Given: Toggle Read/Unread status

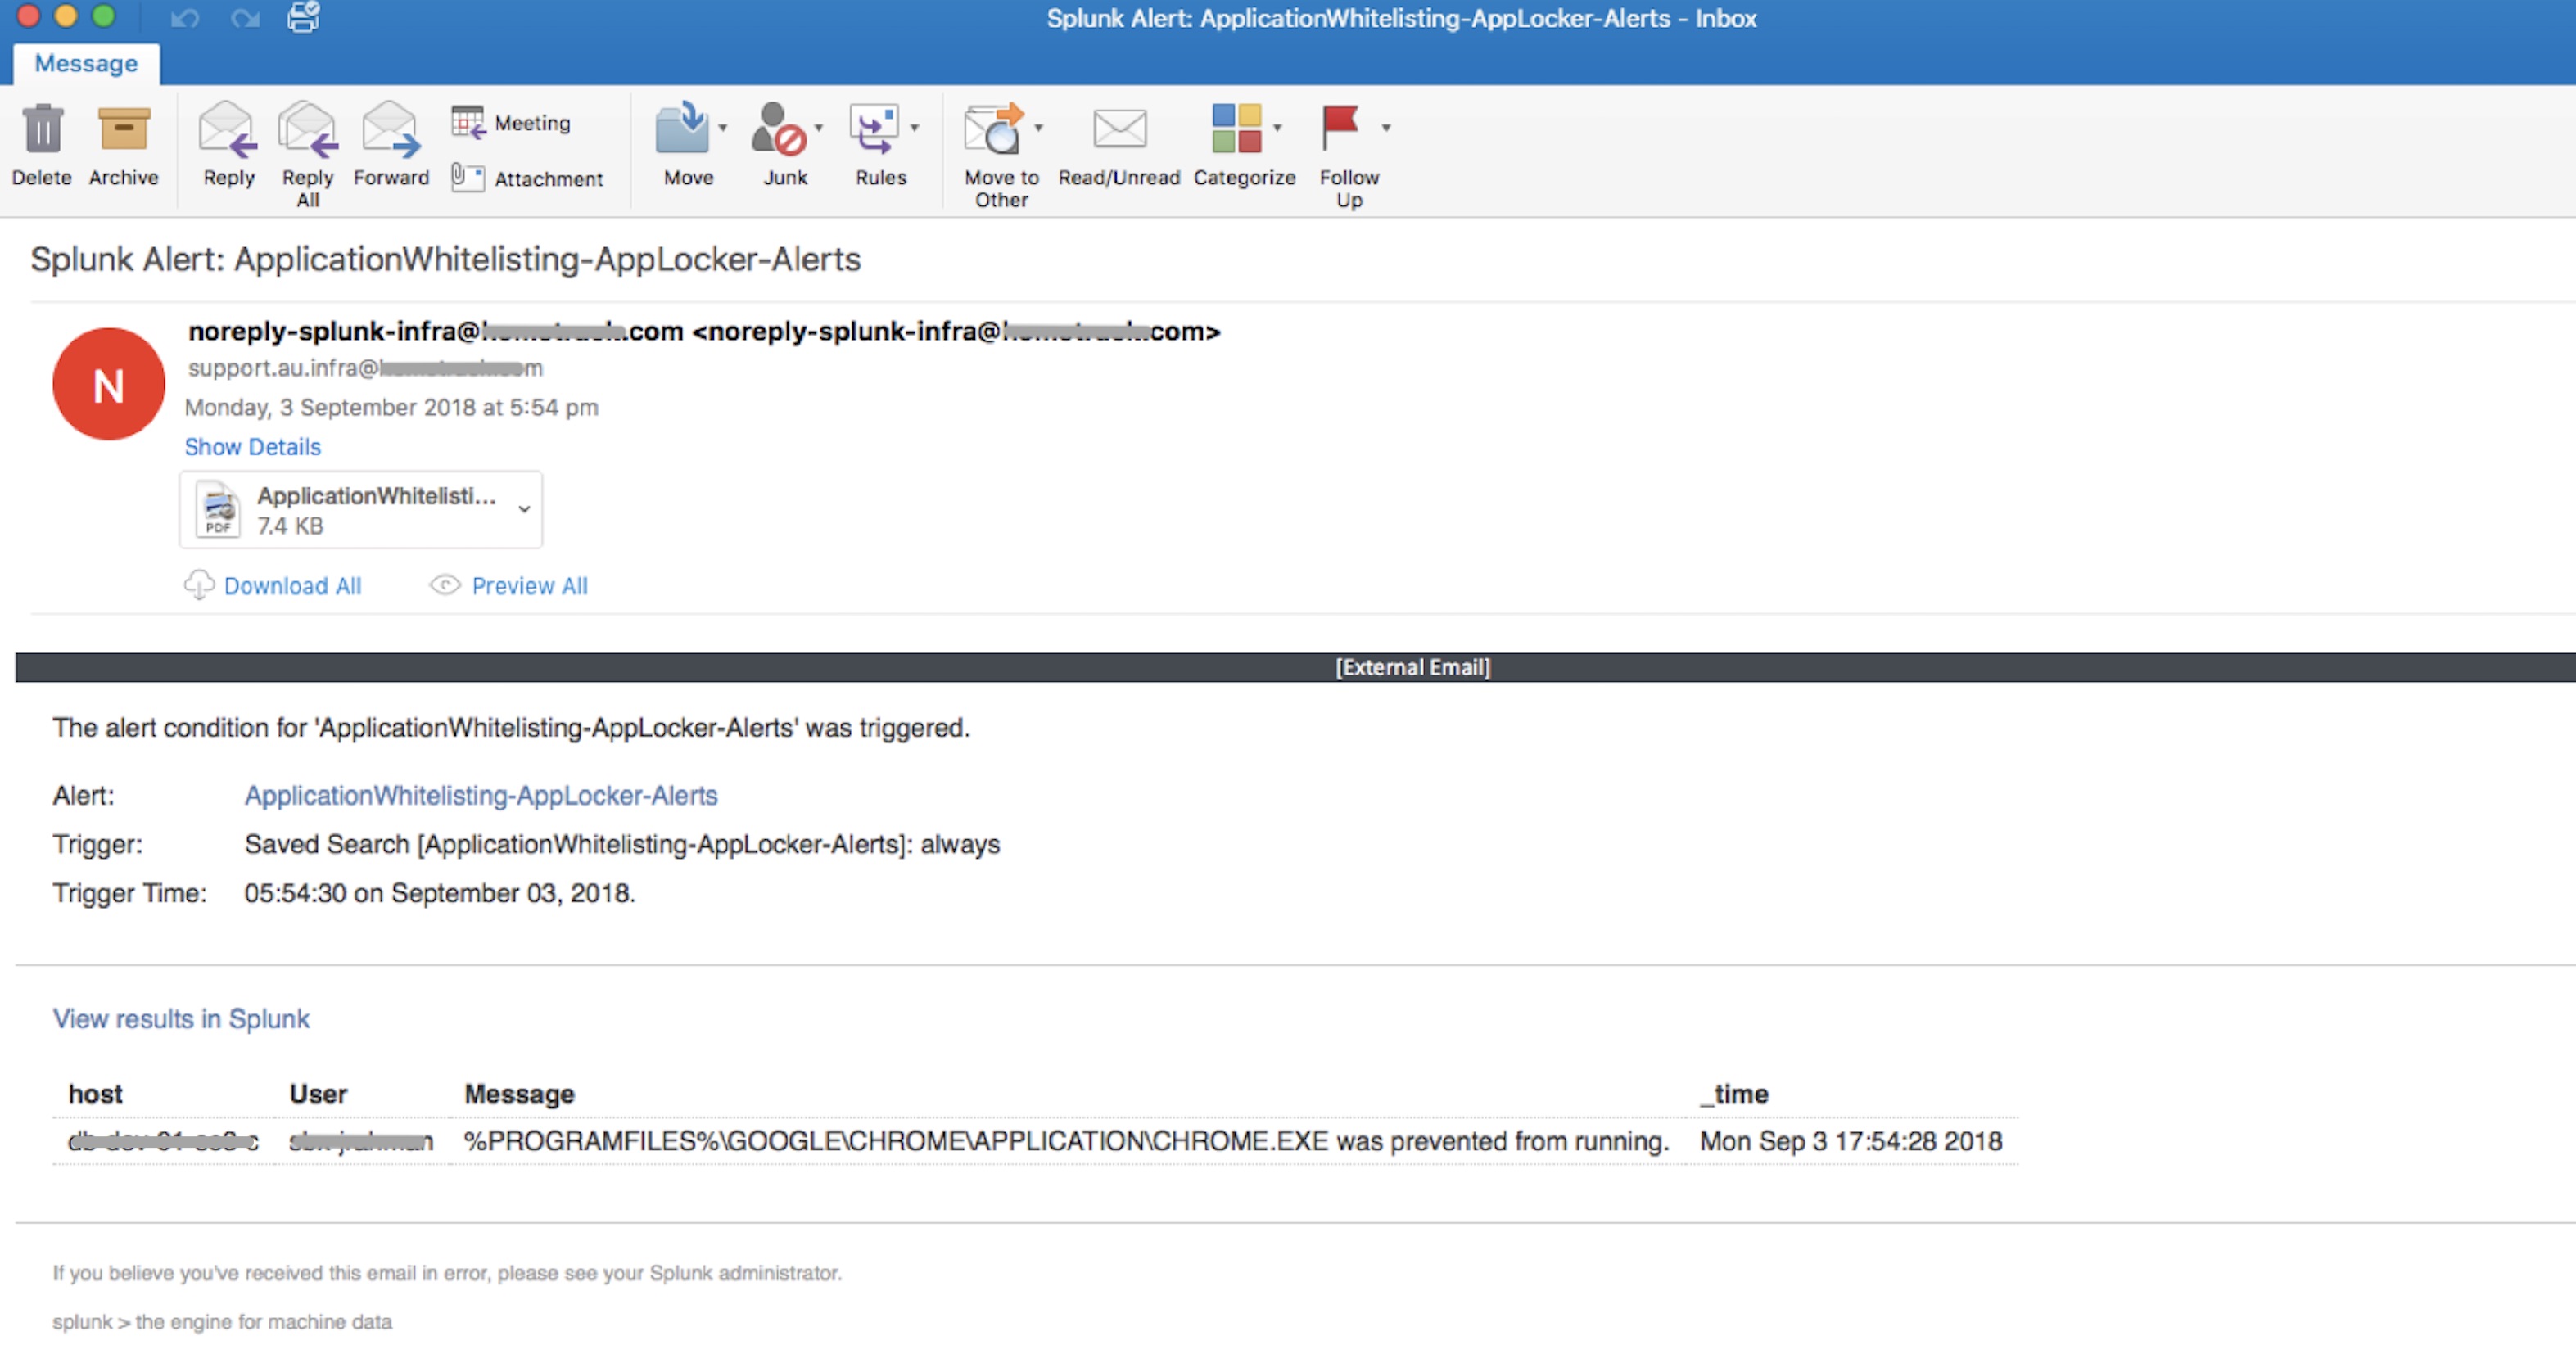Looking at the screenshot, I should point(1119,145).
